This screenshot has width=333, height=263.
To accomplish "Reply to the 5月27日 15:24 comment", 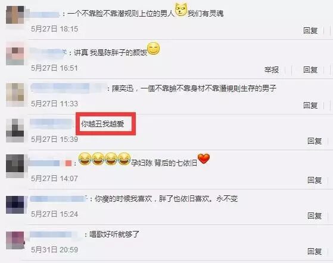I will point(315,216).
